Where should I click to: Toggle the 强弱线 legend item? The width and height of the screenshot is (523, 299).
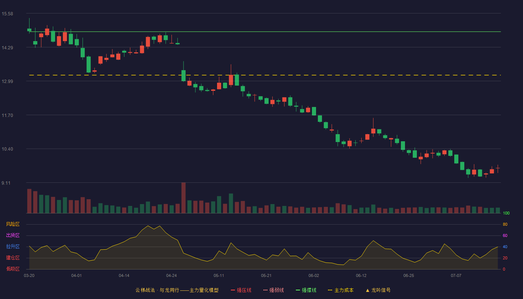(x=273, y=290)
